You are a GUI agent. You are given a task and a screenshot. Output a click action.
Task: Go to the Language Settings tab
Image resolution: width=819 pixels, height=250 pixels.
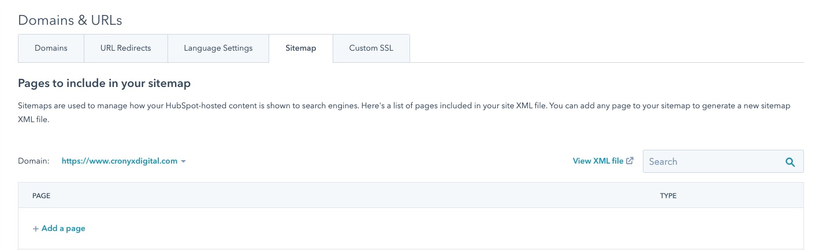[218, 48]
